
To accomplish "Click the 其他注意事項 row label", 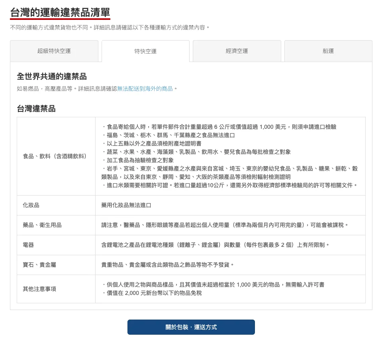I will pyautogui.click(x=39, y=289).
